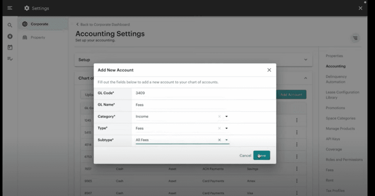Open row menu for GL code 8567
Image resolution: width=375 pixels, height=196 pixels.
(297, 193)
